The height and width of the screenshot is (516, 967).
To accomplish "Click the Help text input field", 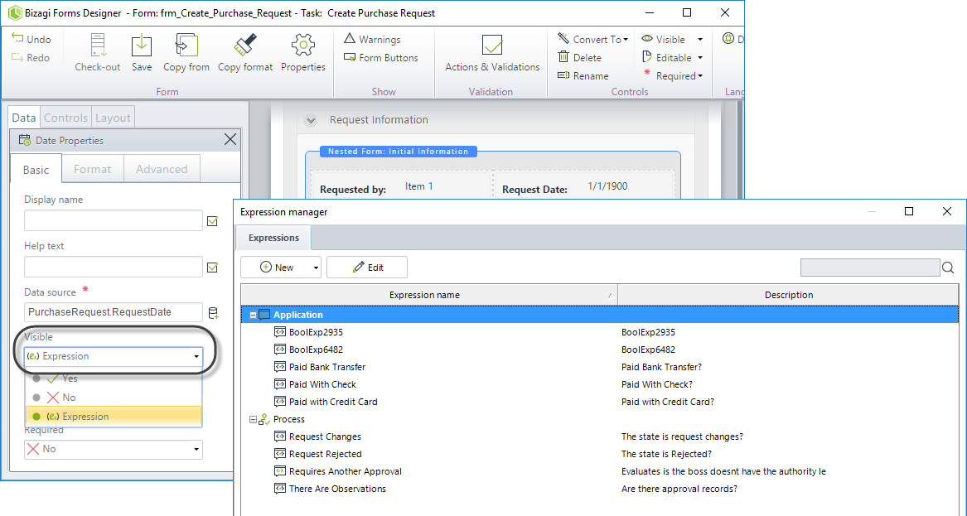I will 114,267.
